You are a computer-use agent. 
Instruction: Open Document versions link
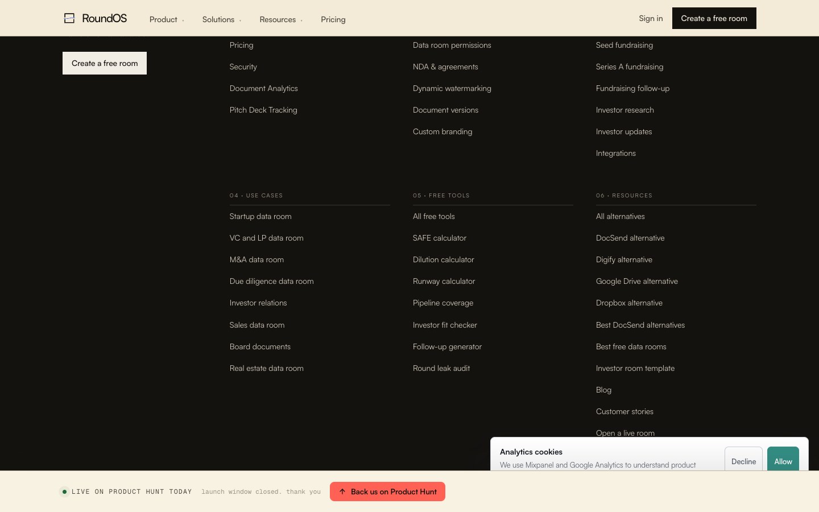446,110
